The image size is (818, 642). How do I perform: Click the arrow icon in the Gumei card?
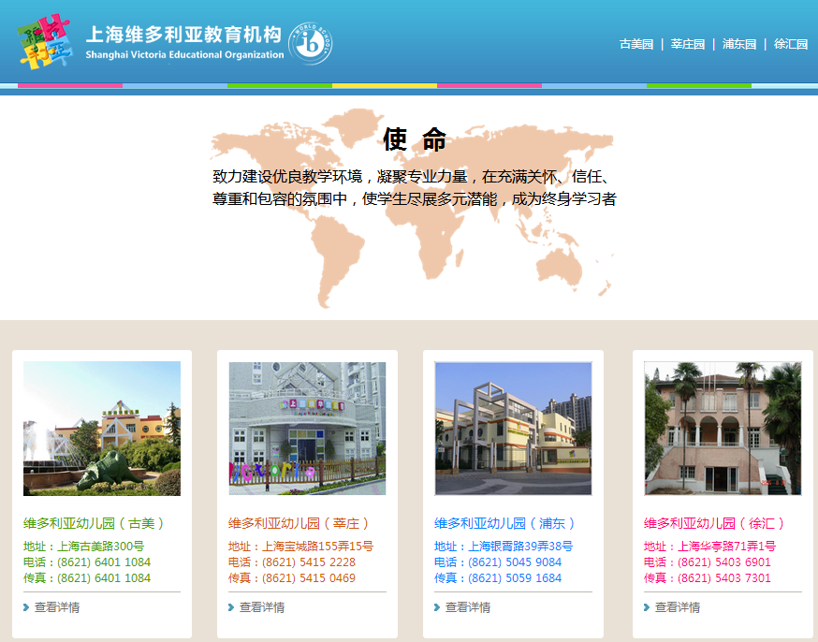(26, 607)
